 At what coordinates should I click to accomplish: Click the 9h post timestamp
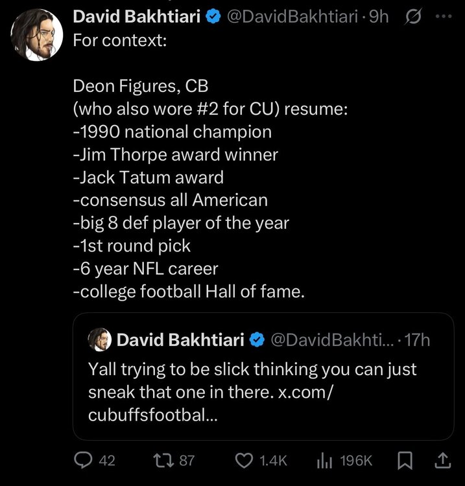(x=378, y=17)
